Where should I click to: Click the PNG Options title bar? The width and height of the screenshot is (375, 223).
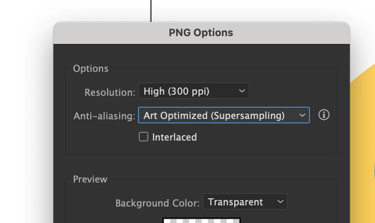point(201,33)
